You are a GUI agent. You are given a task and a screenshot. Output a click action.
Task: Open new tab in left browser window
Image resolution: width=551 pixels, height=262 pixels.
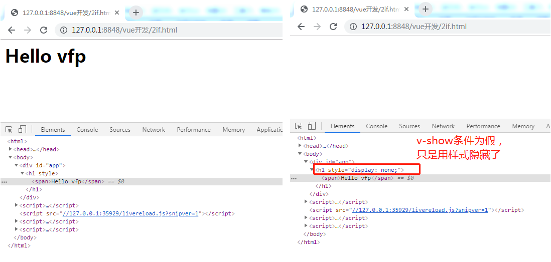[136, 13]
